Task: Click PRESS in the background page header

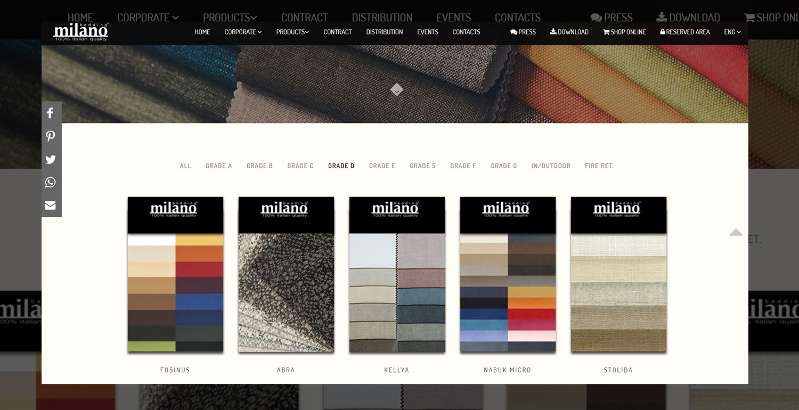Action: tap(612, 17)
